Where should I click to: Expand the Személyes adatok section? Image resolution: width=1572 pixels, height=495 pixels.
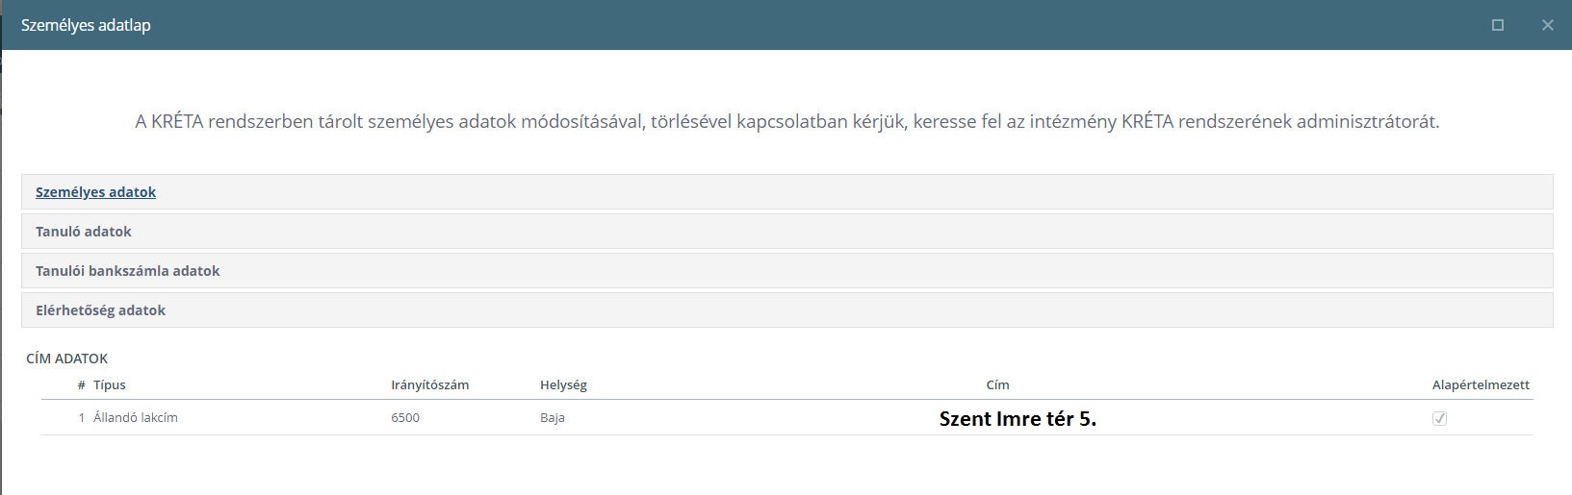[x=95, y=192]
